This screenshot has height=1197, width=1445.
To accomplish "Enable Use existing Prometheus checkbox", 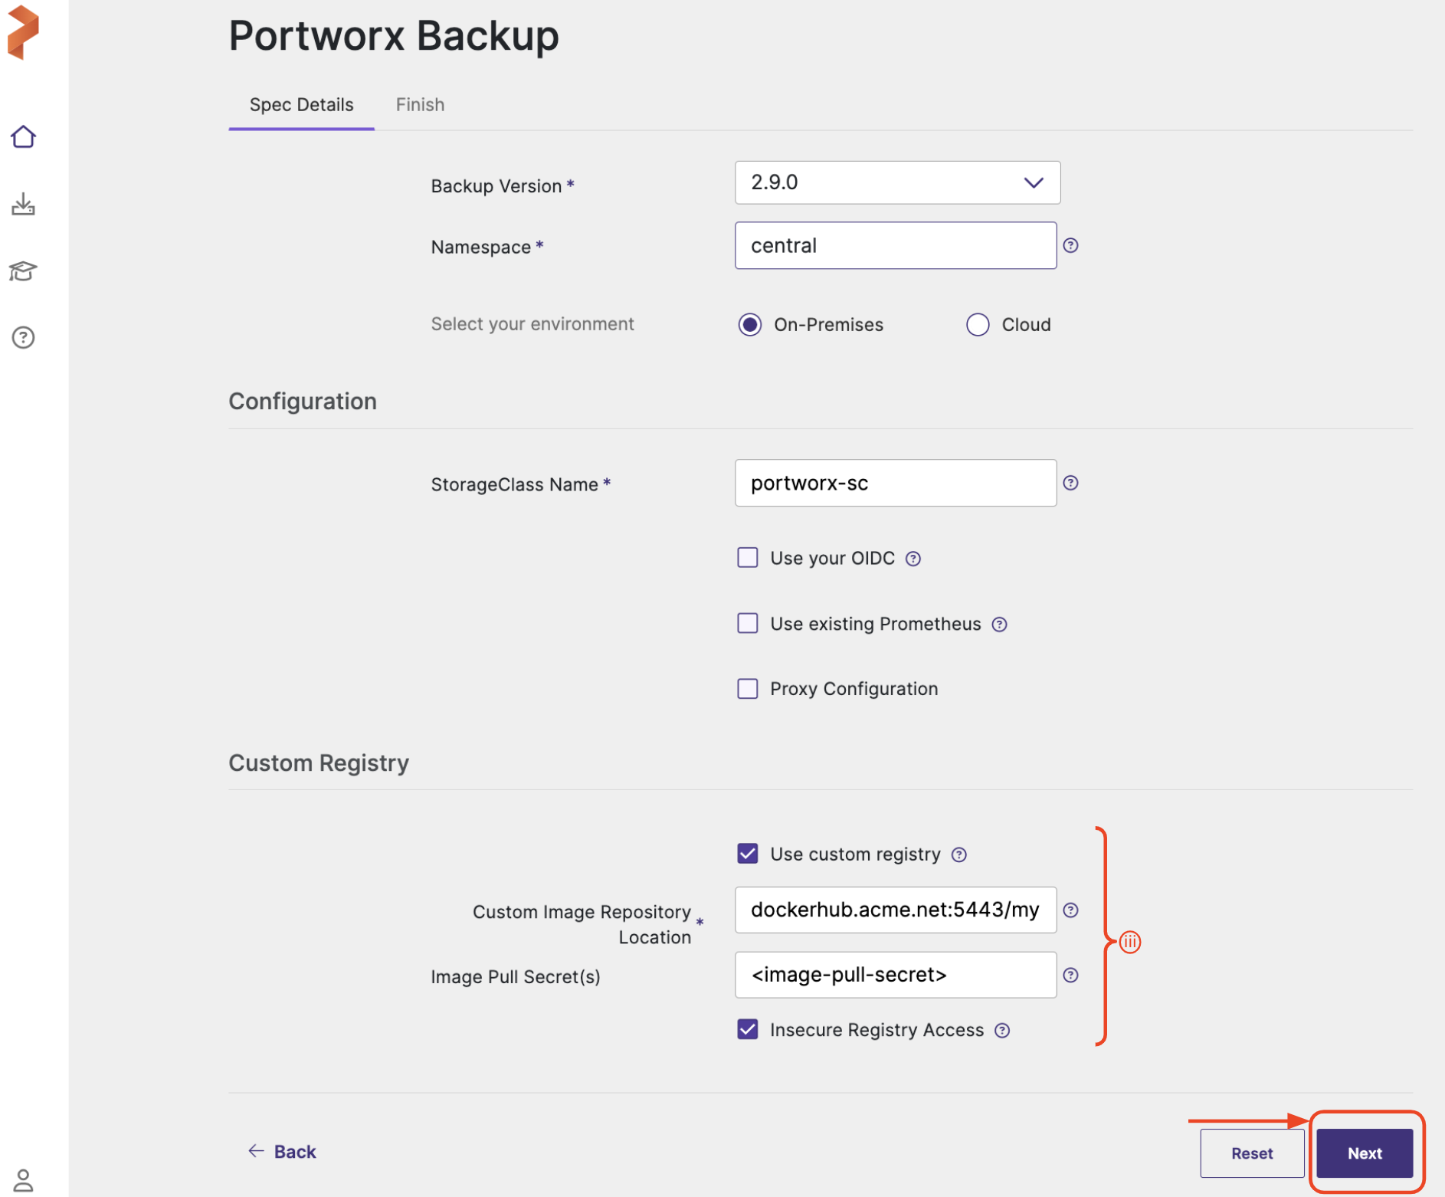I will click(748, 623).
